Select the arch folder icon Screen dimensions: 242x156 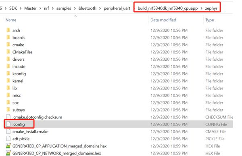[8, 30]
